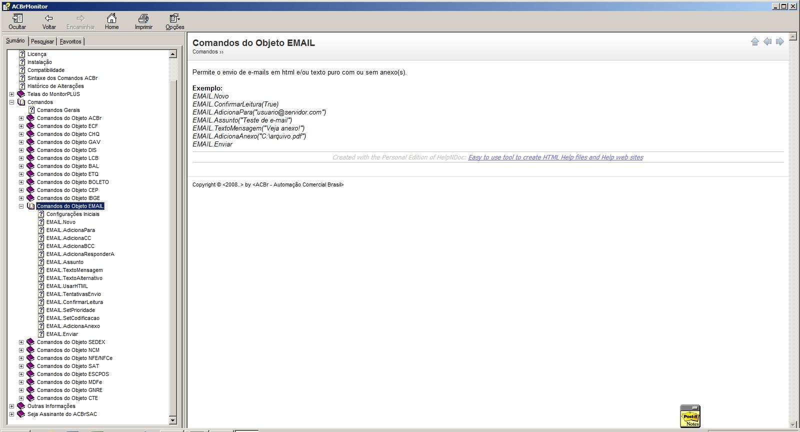The height and width of the screenshot is (432, 800).
Task: Expand Telas do MonitorPLUS node
Action: click(x=12, y=94)
